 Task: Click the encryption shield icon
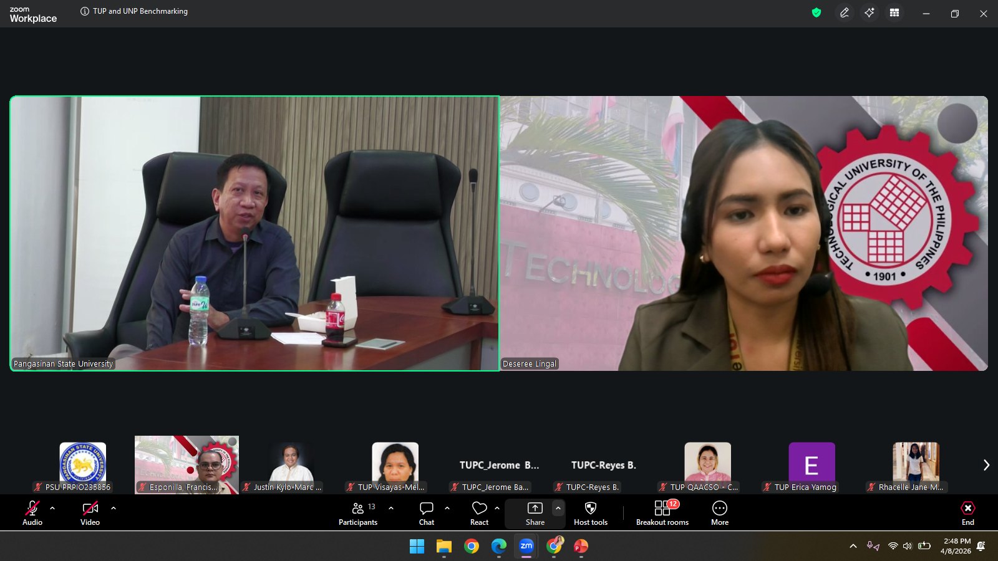coord(816,12)
